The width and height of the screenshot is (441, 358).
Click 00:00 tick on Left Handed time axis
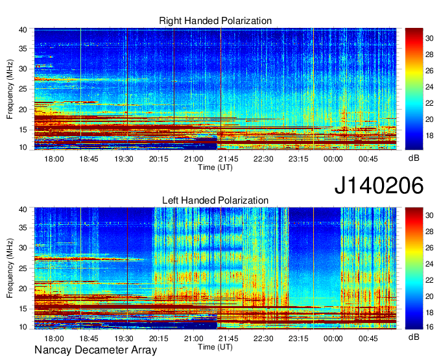click(x=333, y=339)
